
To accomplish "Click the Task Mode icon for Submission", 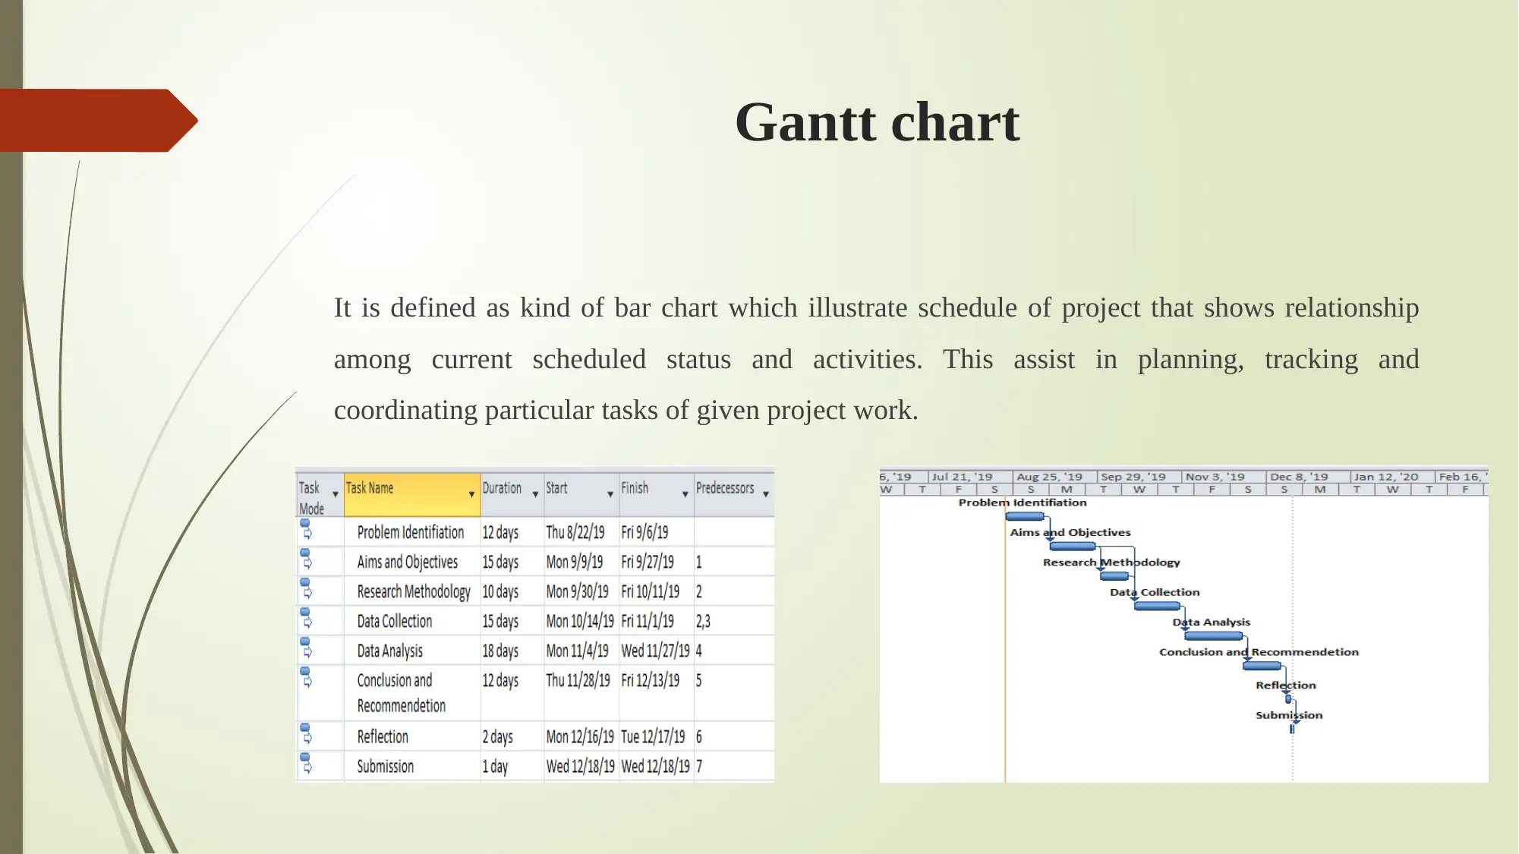I will coord(306,765).
